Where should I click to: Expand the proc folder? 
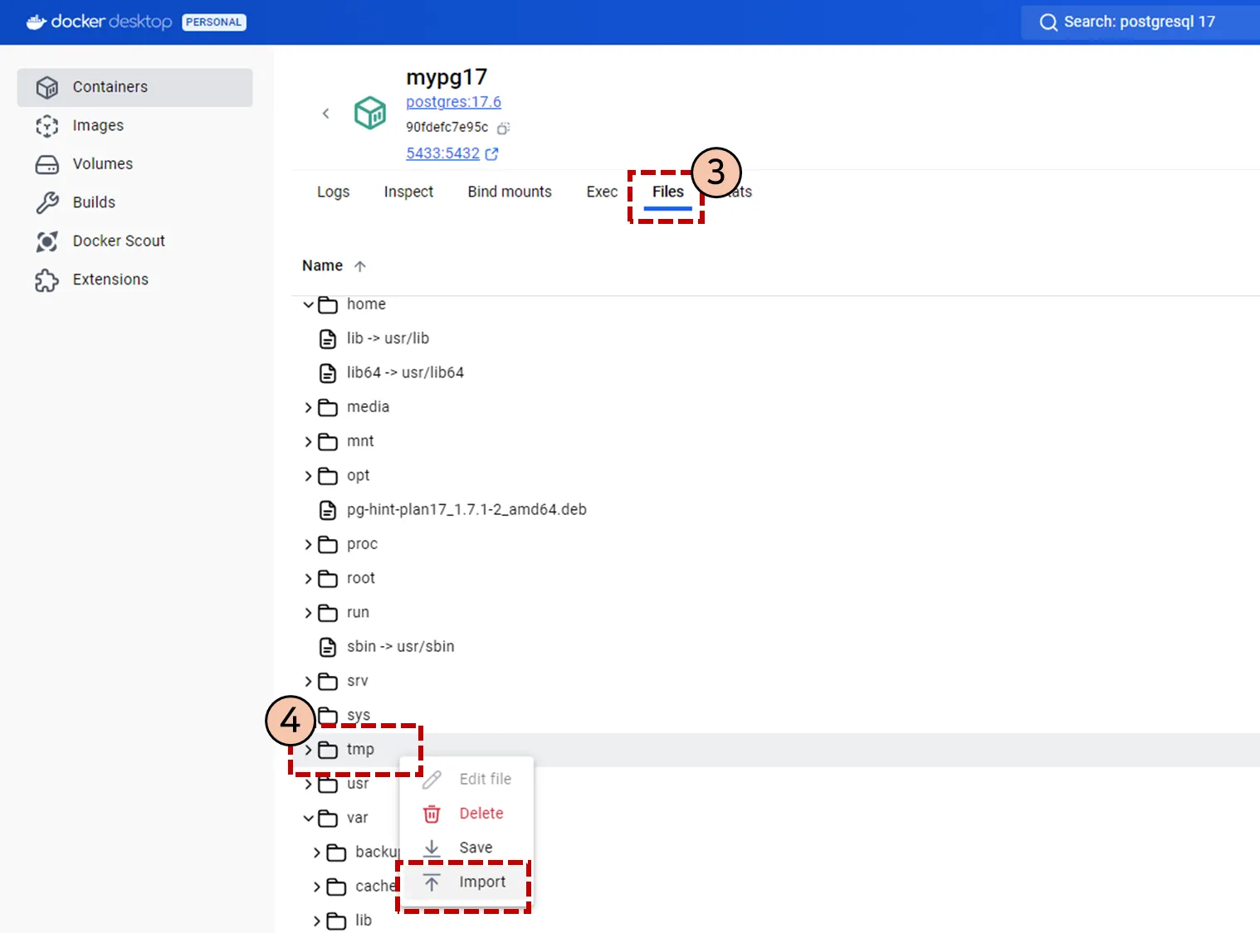click(308, 545)
